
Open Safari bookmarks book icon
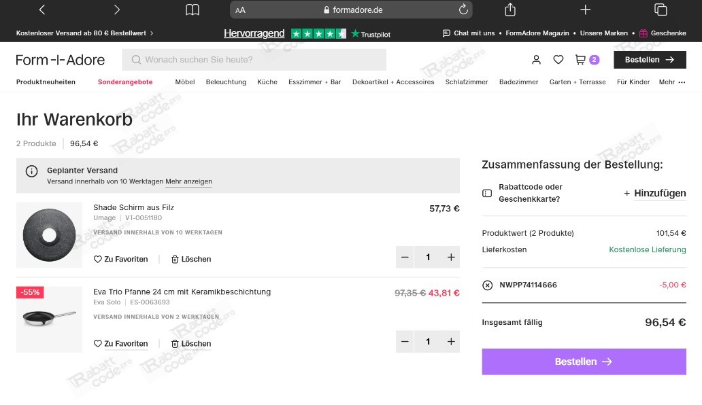(x=192, y=10)
